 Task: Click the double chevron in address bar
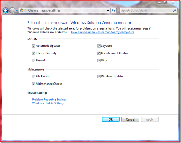[26, 10]
